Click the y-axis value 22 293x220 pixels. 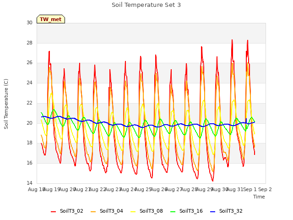coord(29,103)
